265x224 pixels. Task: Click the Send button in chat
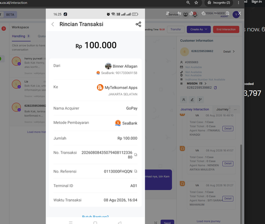click(x=167, y=222)
